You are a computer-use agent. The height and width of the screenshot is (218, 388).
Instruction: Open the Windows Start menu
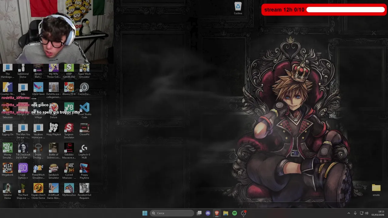[145, 213]
